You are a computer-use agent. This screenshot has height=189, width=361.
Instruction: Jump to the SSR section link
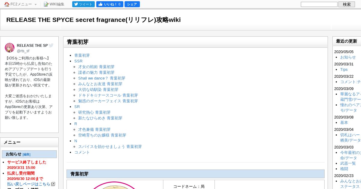pyautogui.click(x=78, y=61)
